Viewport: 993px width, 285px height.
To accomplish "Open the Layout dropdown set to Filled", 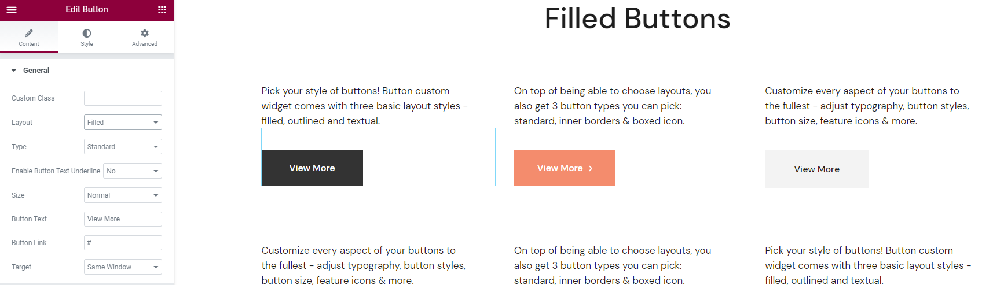I will coord(123,123).
